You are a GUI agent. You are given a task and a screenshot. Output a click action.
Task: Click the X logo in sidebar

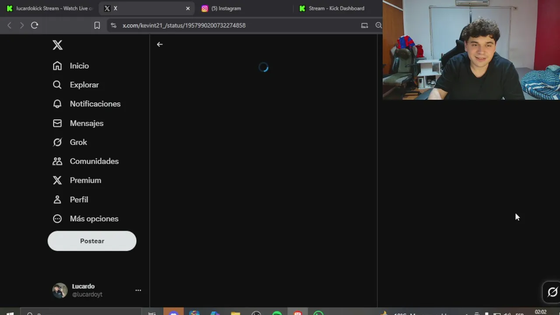pos(57,45)
